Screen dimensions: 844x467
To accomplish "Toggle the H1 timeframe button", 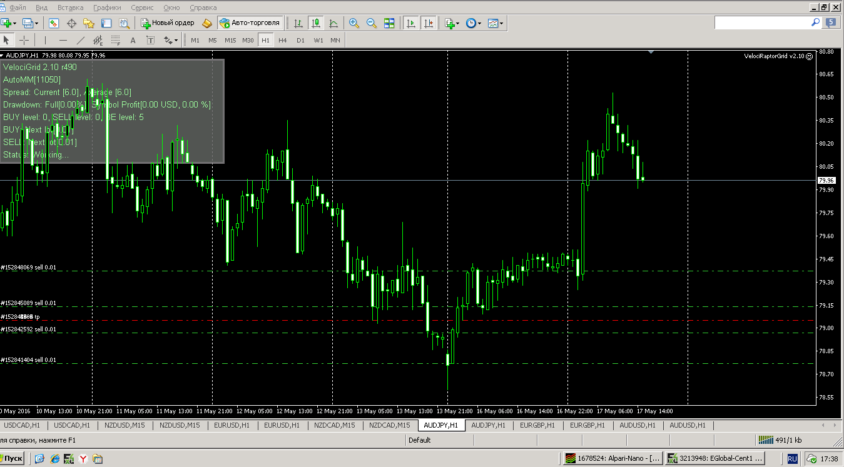I will click(x=265, y=40).
